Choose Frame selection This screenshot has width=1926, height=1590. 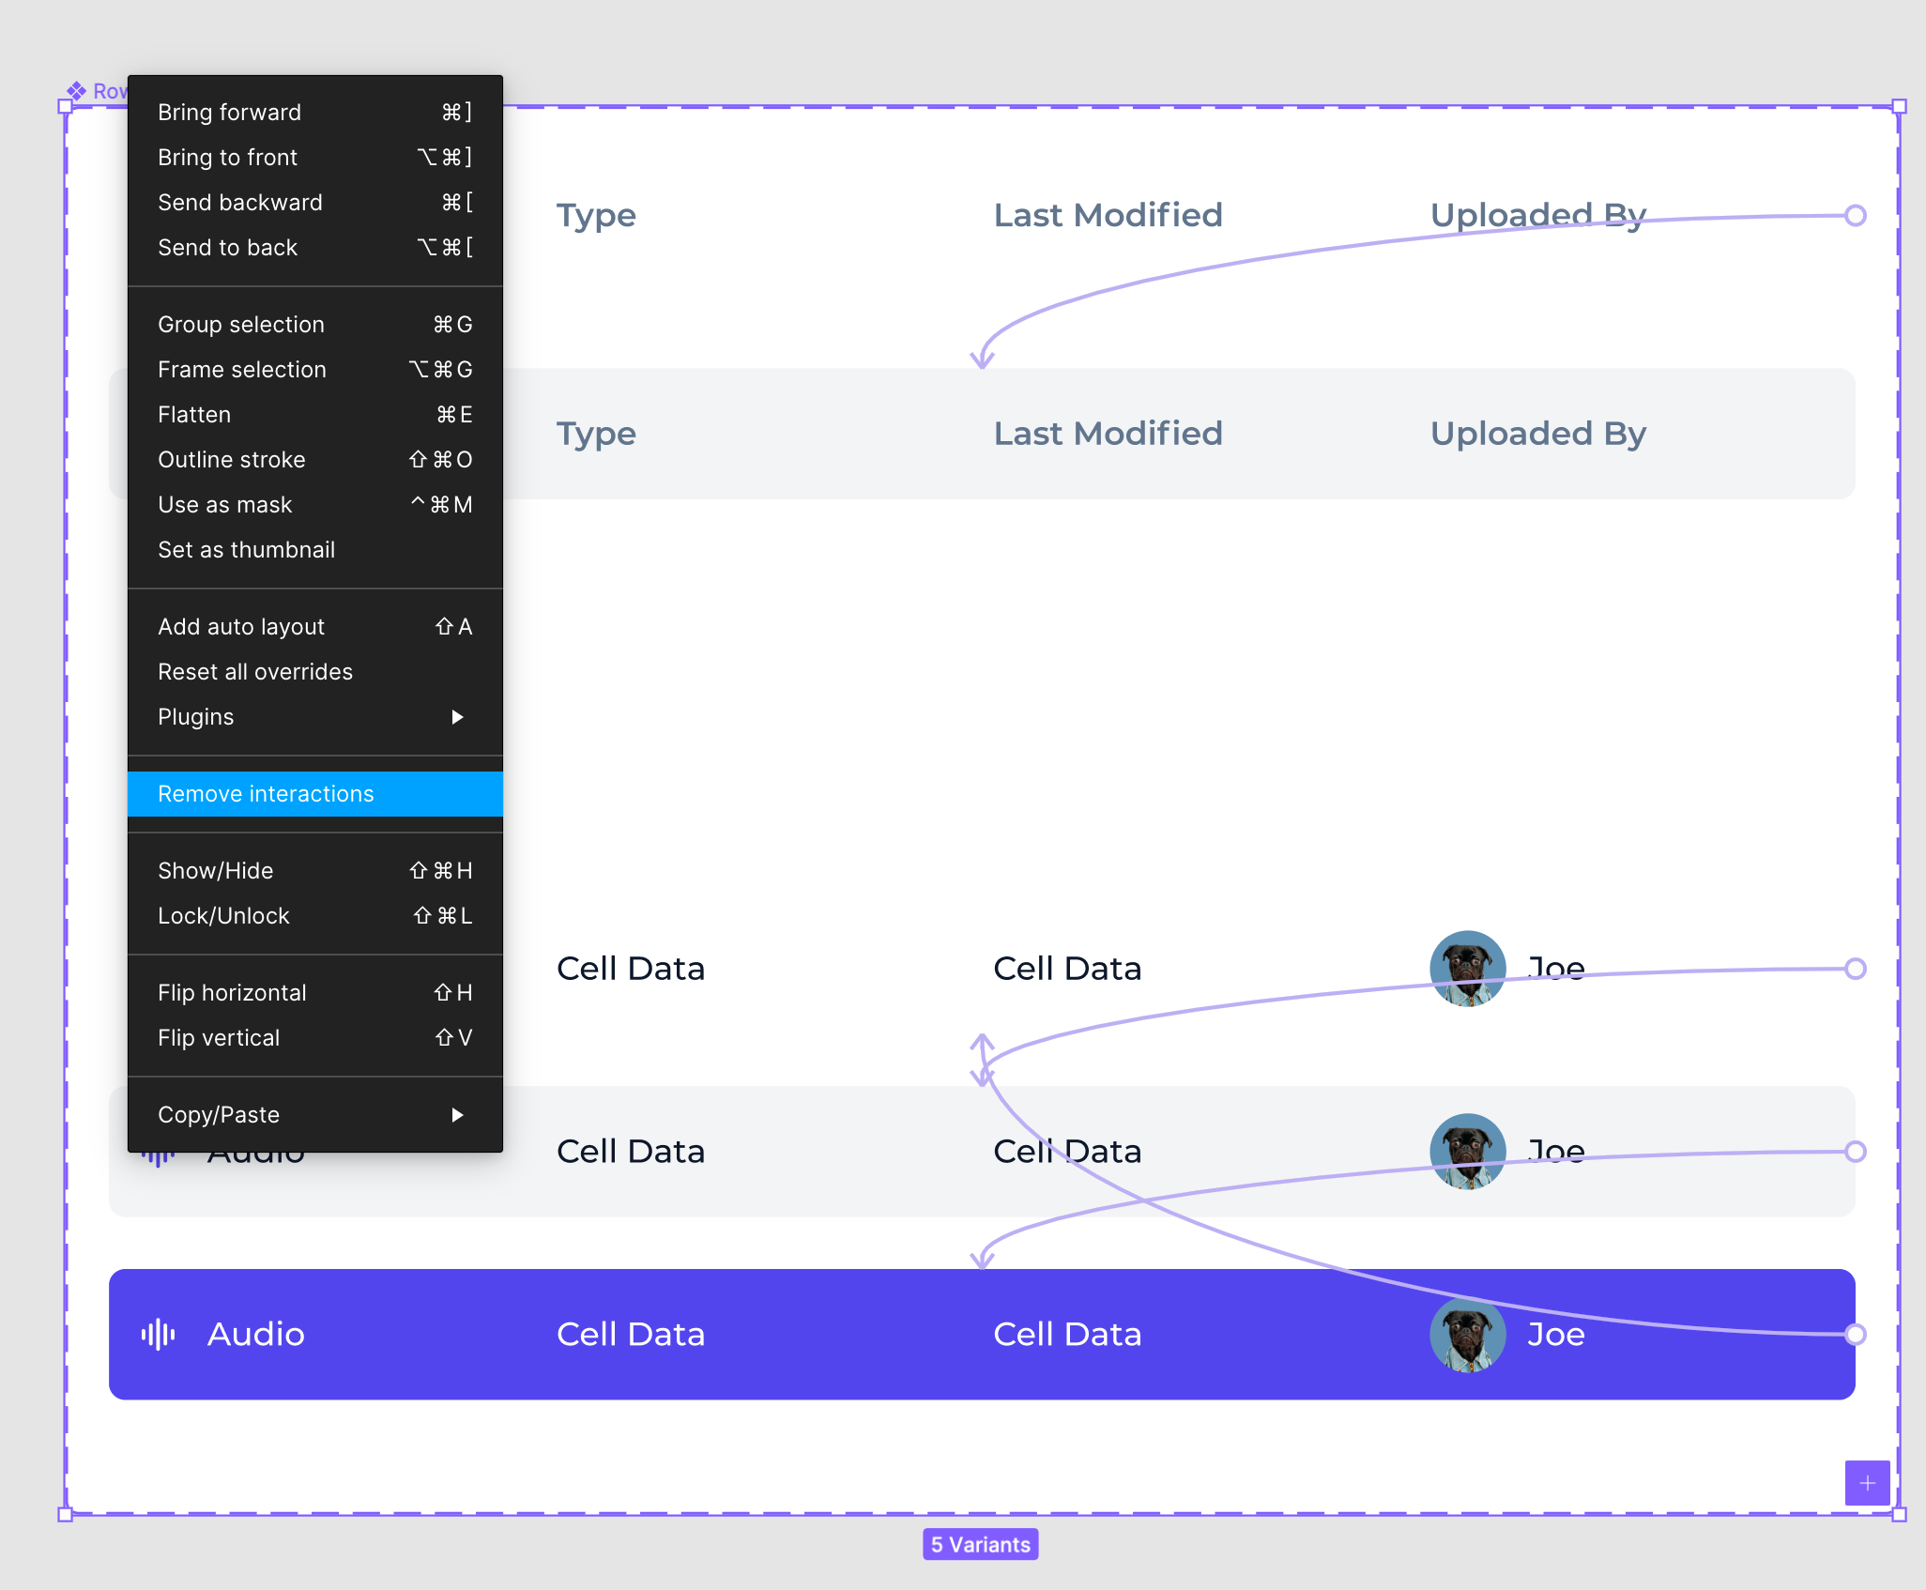(x=314, y=370)
